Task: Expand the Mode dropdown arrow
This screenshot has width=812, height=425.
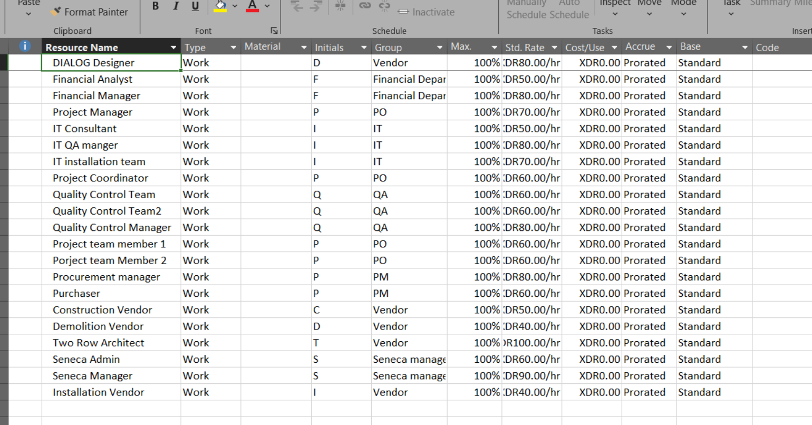Action: pos(684,14)
